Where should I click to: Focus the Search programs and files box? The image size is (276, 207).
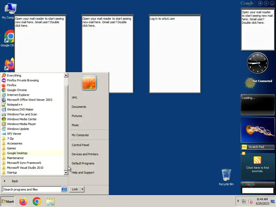[32, 189]
